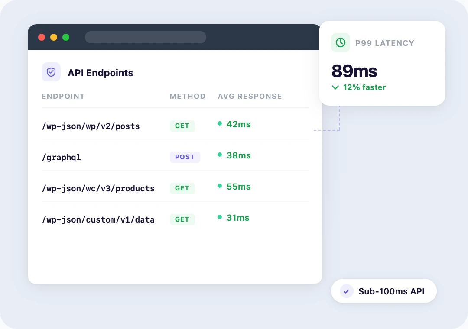This screenshot has height=329, width=468.
Task: Click the shield icon next to API Endpoints
Action: point(51,72)
